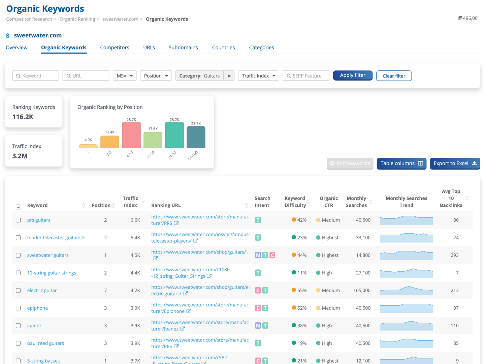Select the orange 2-3 position bar
This screenshot has width=485, height=364.
pos(110,142)
